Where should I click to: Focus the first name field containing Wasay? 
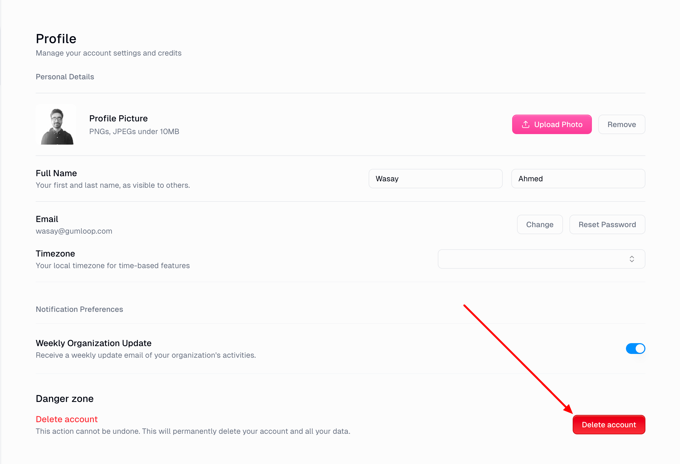[x=435, y=179]
